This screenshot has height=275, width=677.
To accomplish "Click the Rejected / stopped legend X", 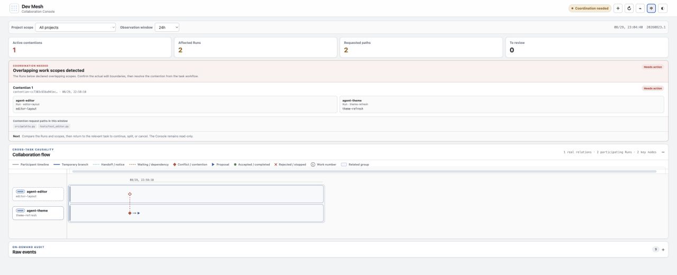I will 276,164.
